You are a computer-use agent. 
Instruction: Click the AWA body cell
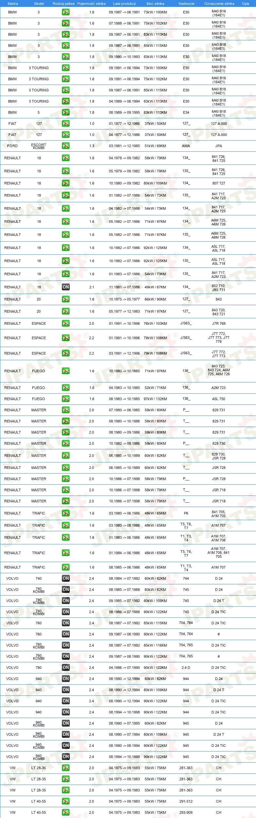click(186, 146)
